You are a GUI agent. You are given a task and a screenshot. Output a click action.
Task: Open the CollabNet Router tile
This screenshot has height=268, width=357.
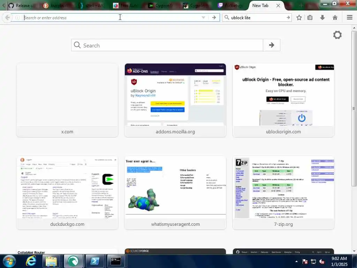coord(67,251)
